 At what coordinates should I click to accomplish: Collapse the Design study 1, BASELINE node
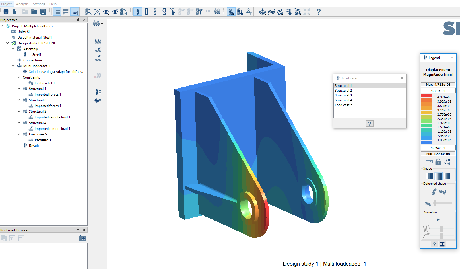[x=8, y=43]
